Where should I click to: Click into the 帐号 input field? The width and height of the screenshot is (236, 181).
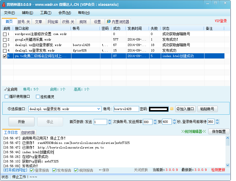coord(126,109)
